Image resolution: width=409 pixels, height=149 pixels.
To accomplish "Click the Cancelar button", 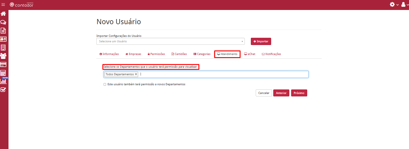I will click(x=264, y=93).
